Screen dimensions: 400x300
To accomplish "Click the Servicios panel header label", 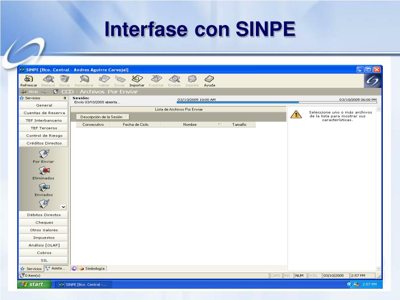I will click(33, 98).
